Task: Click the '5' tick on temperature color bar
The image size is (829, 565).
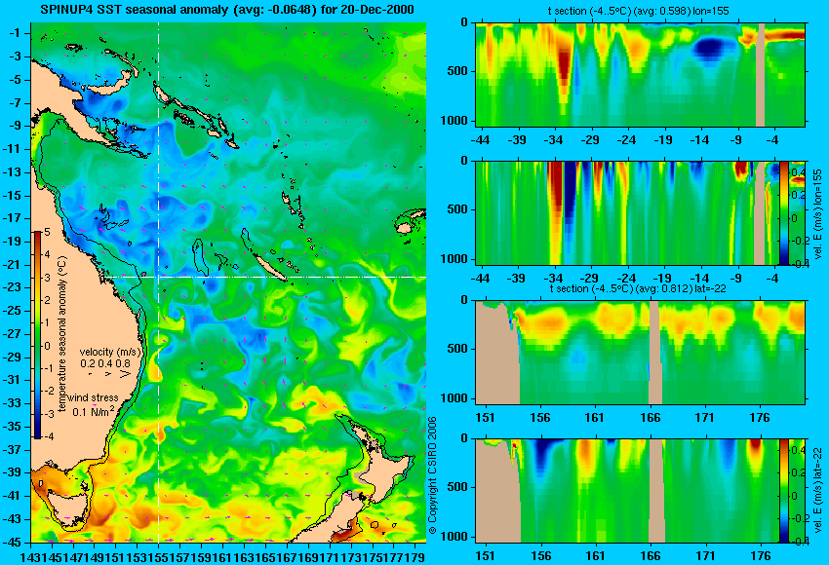Action: pyautogui.click(x=48, y=232)
